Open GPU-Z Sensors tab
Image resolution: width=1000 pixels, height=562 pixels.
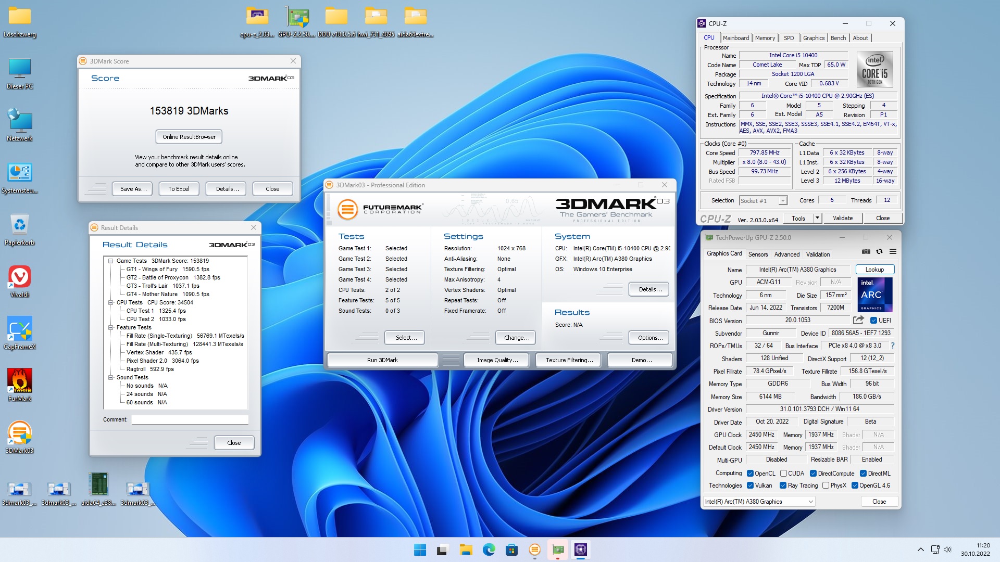pyautogui.click(x=758, y=254)
